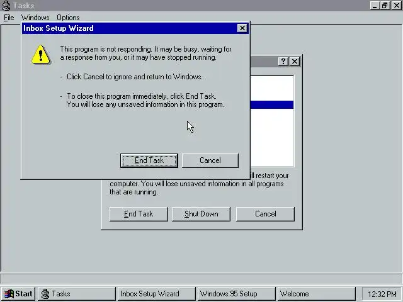Viewport: 403px width, 302px height.
Task: Open the Options menu
Action: coord(68,18)
